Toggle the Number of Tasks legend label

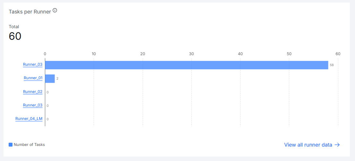click(x=29, y=145)
